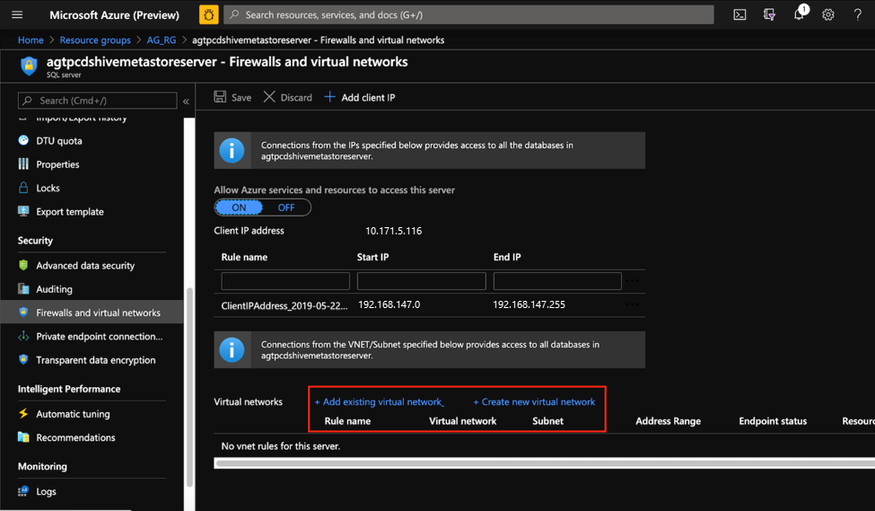Screen dimensions: 875x511
Task: Click Add client IP button
Action: (x=359, y=97)
